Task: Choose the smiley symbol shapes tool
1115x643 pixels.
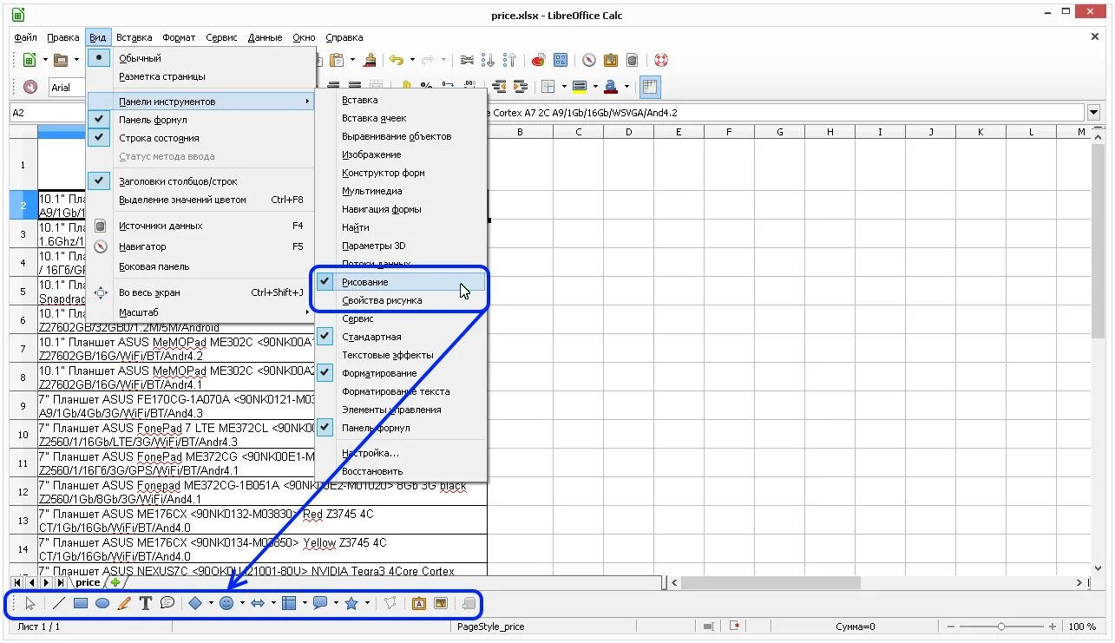Action: (226, 603)
